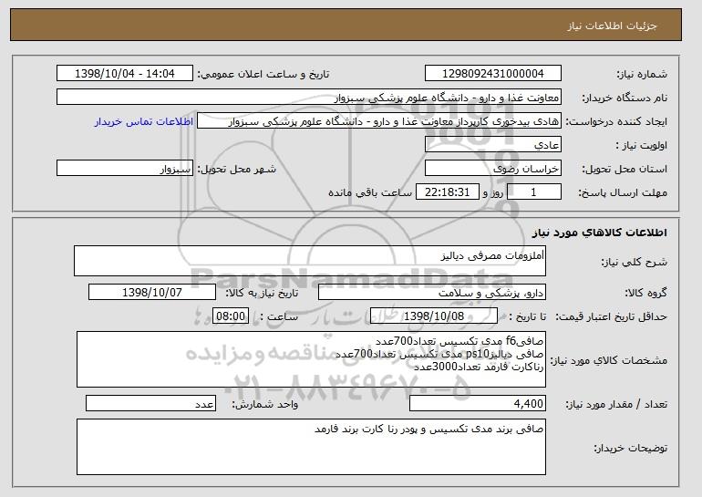Click the label استان محل تحویل

tap(625, 169)
